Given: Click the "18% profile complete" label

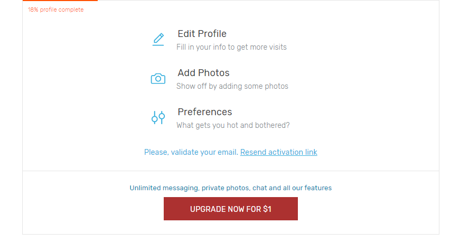Looking at the screenshot, I should (x=55, y=10).
